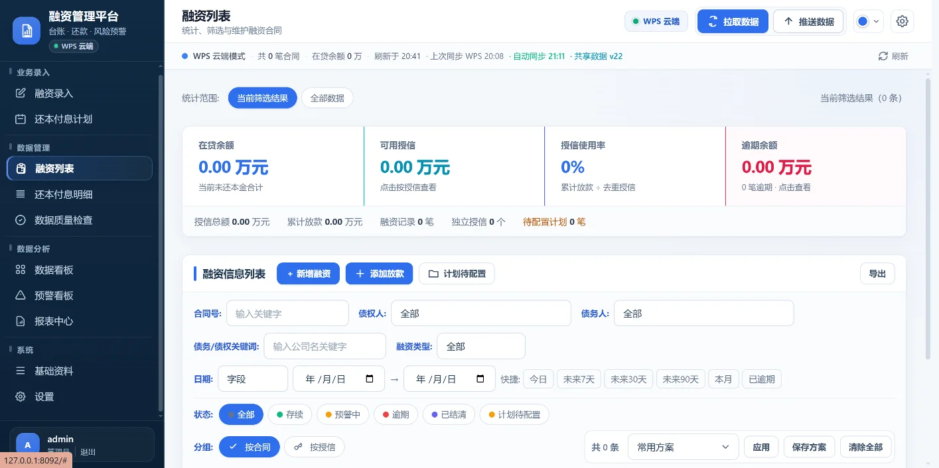Click the 预警看板 triangle icon

pos(21,296)
